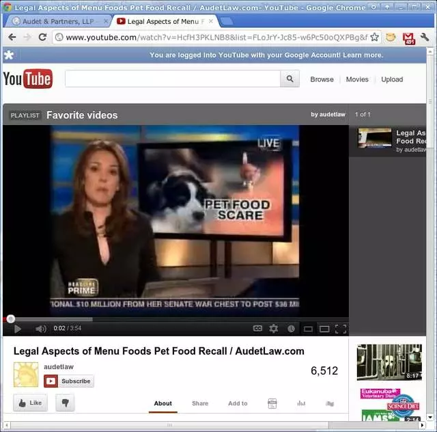Click the horizontal scrollbar right arrow
This screenshot has height=432, width=437.
click(423, 425)
